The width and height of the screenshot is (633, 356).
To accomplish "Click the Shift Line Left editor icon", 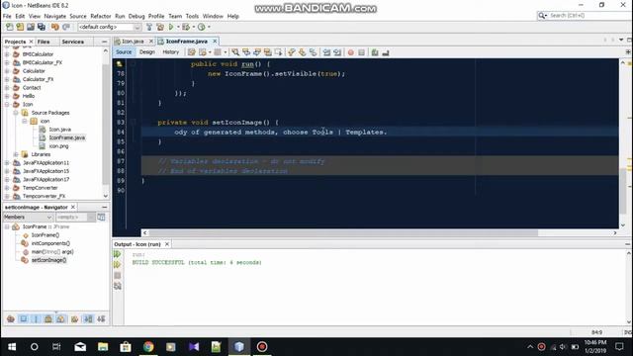I will tap(326, 52).
